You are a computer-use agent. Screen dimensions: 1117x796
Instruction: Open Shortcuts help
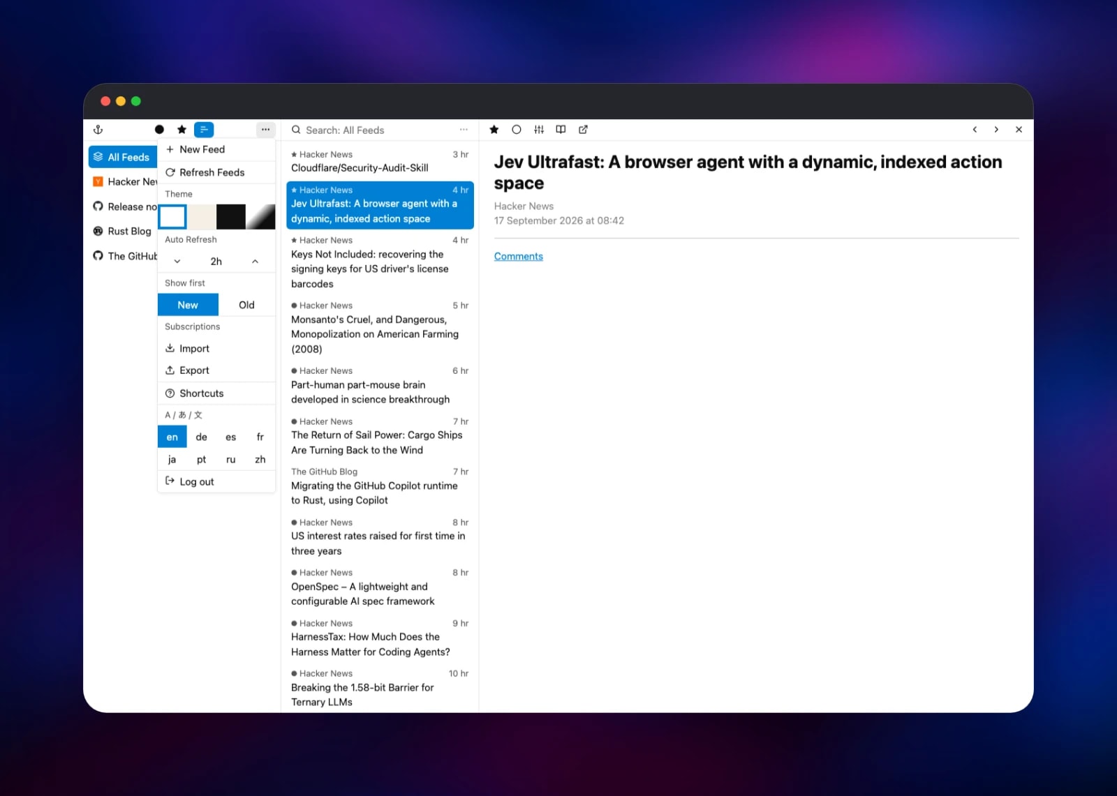[216, 393]
